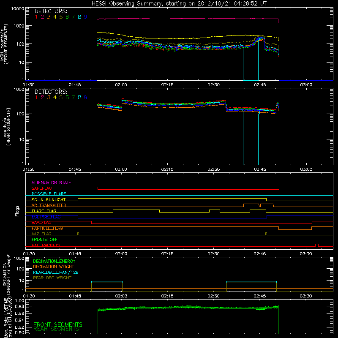Image resolution: width=338 pixels, height=338 pixels.
Task: Click the HESSI Observing Summary title text
Action: 179,4
